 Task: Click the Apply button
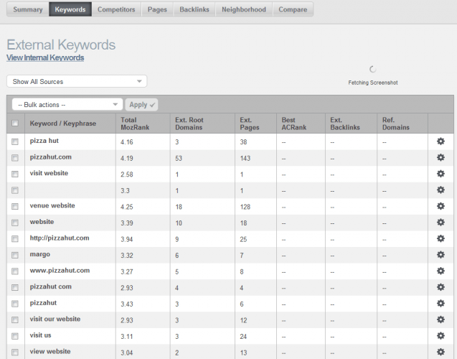[x=141, y=105]
